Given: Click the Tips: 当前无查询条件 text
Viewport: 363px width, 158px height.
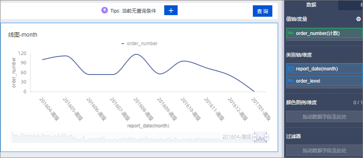Looking at the screenshot, I should coord(133,11).
